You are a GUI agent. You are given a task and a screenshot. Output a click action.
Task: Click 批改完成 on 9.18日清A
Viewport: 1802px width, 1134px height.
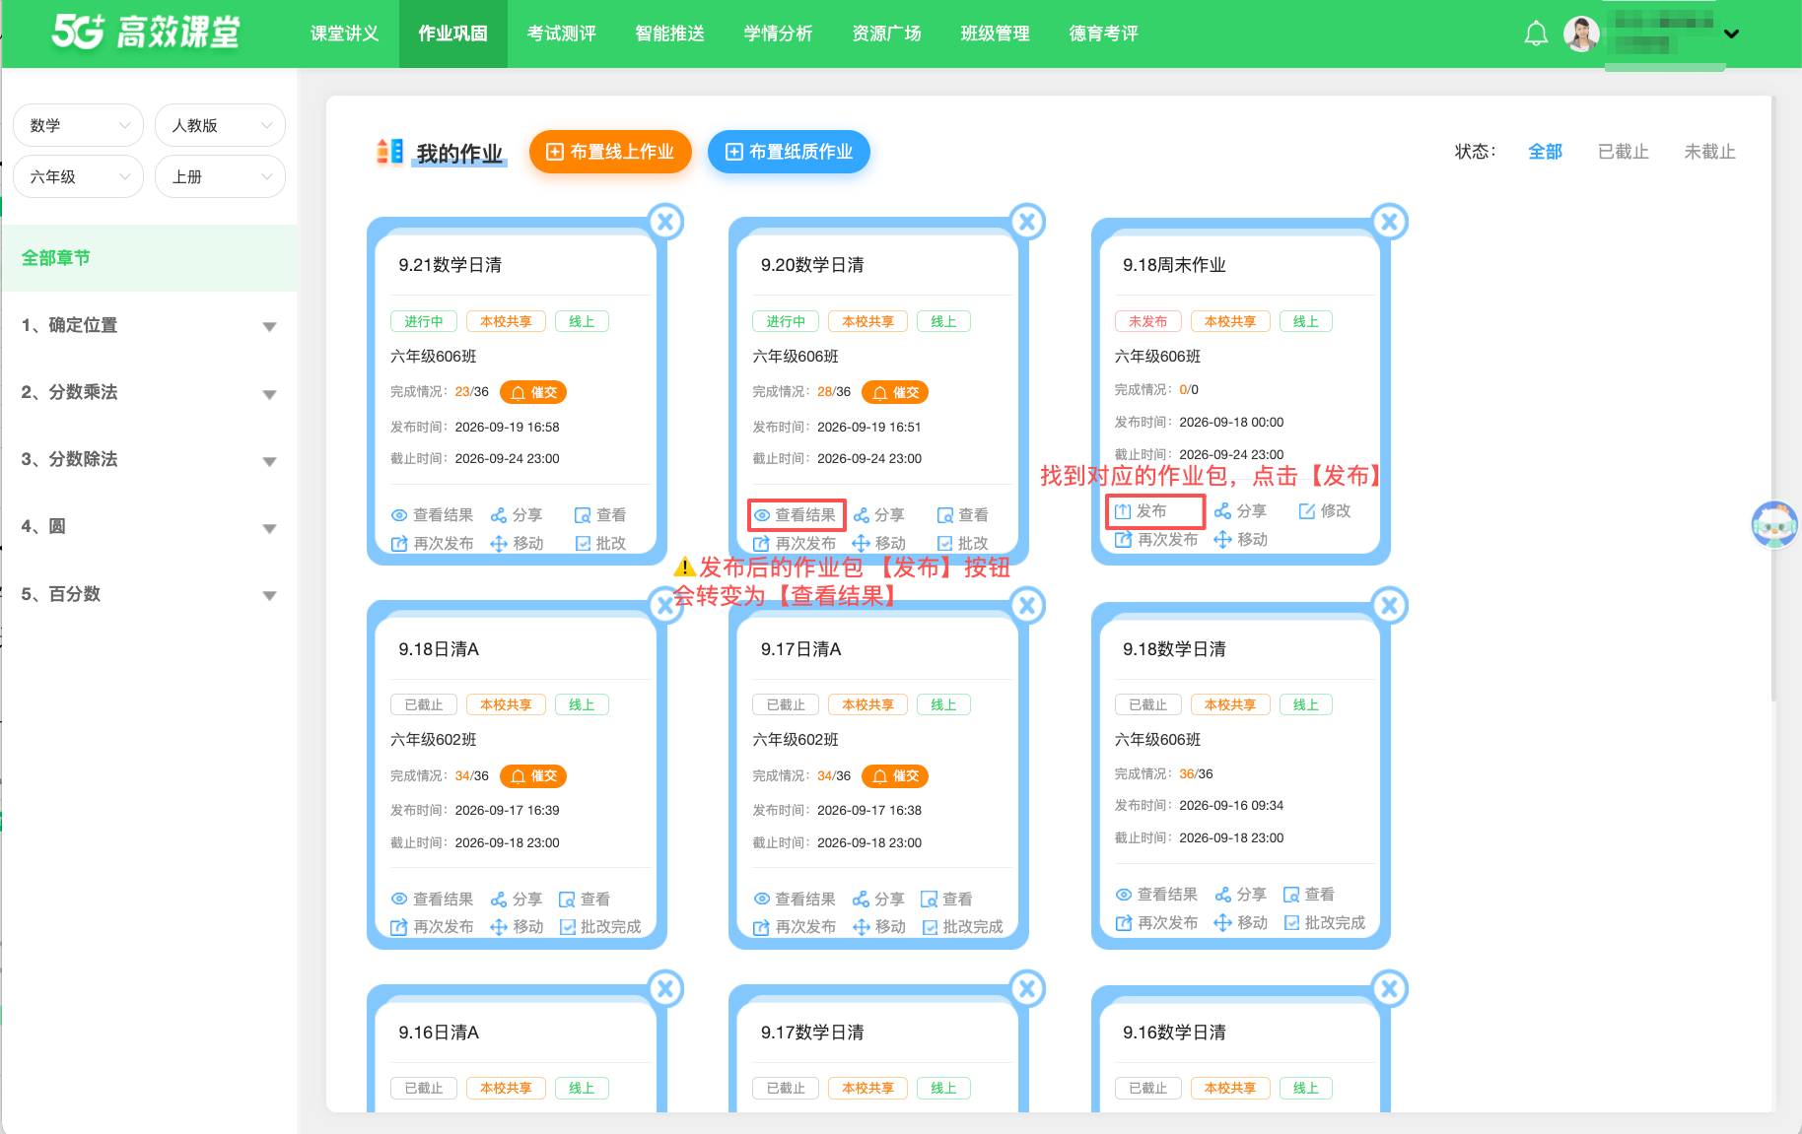600,927
